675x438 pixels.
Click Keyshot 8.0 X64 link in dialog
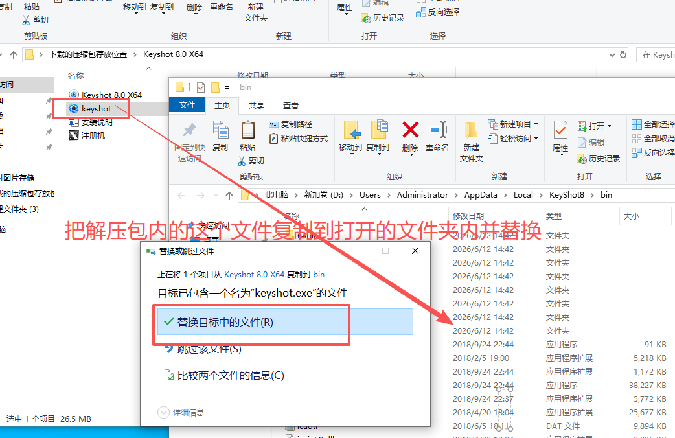point(255,274)
